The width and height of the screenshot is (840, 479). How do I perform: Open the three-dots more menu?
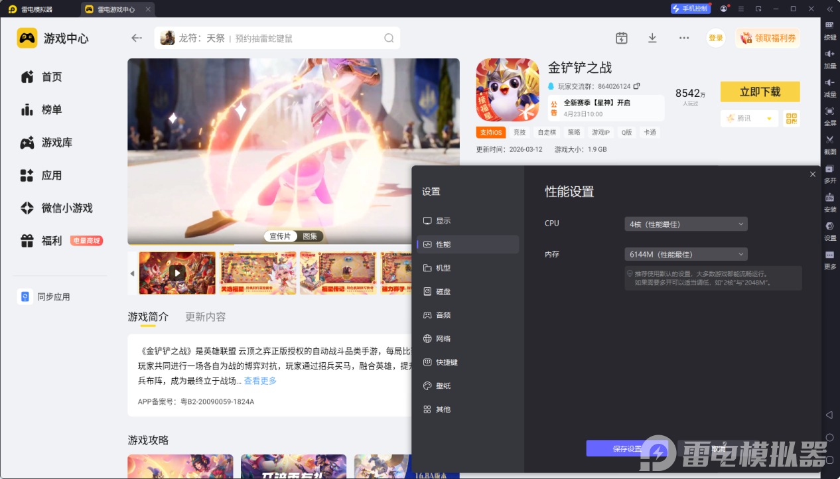tap(684, 38)
